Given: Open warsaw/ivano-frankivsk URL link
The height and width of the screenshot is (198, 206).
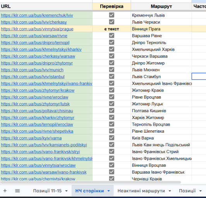Looking at the screenshot, I should (44, 172).
